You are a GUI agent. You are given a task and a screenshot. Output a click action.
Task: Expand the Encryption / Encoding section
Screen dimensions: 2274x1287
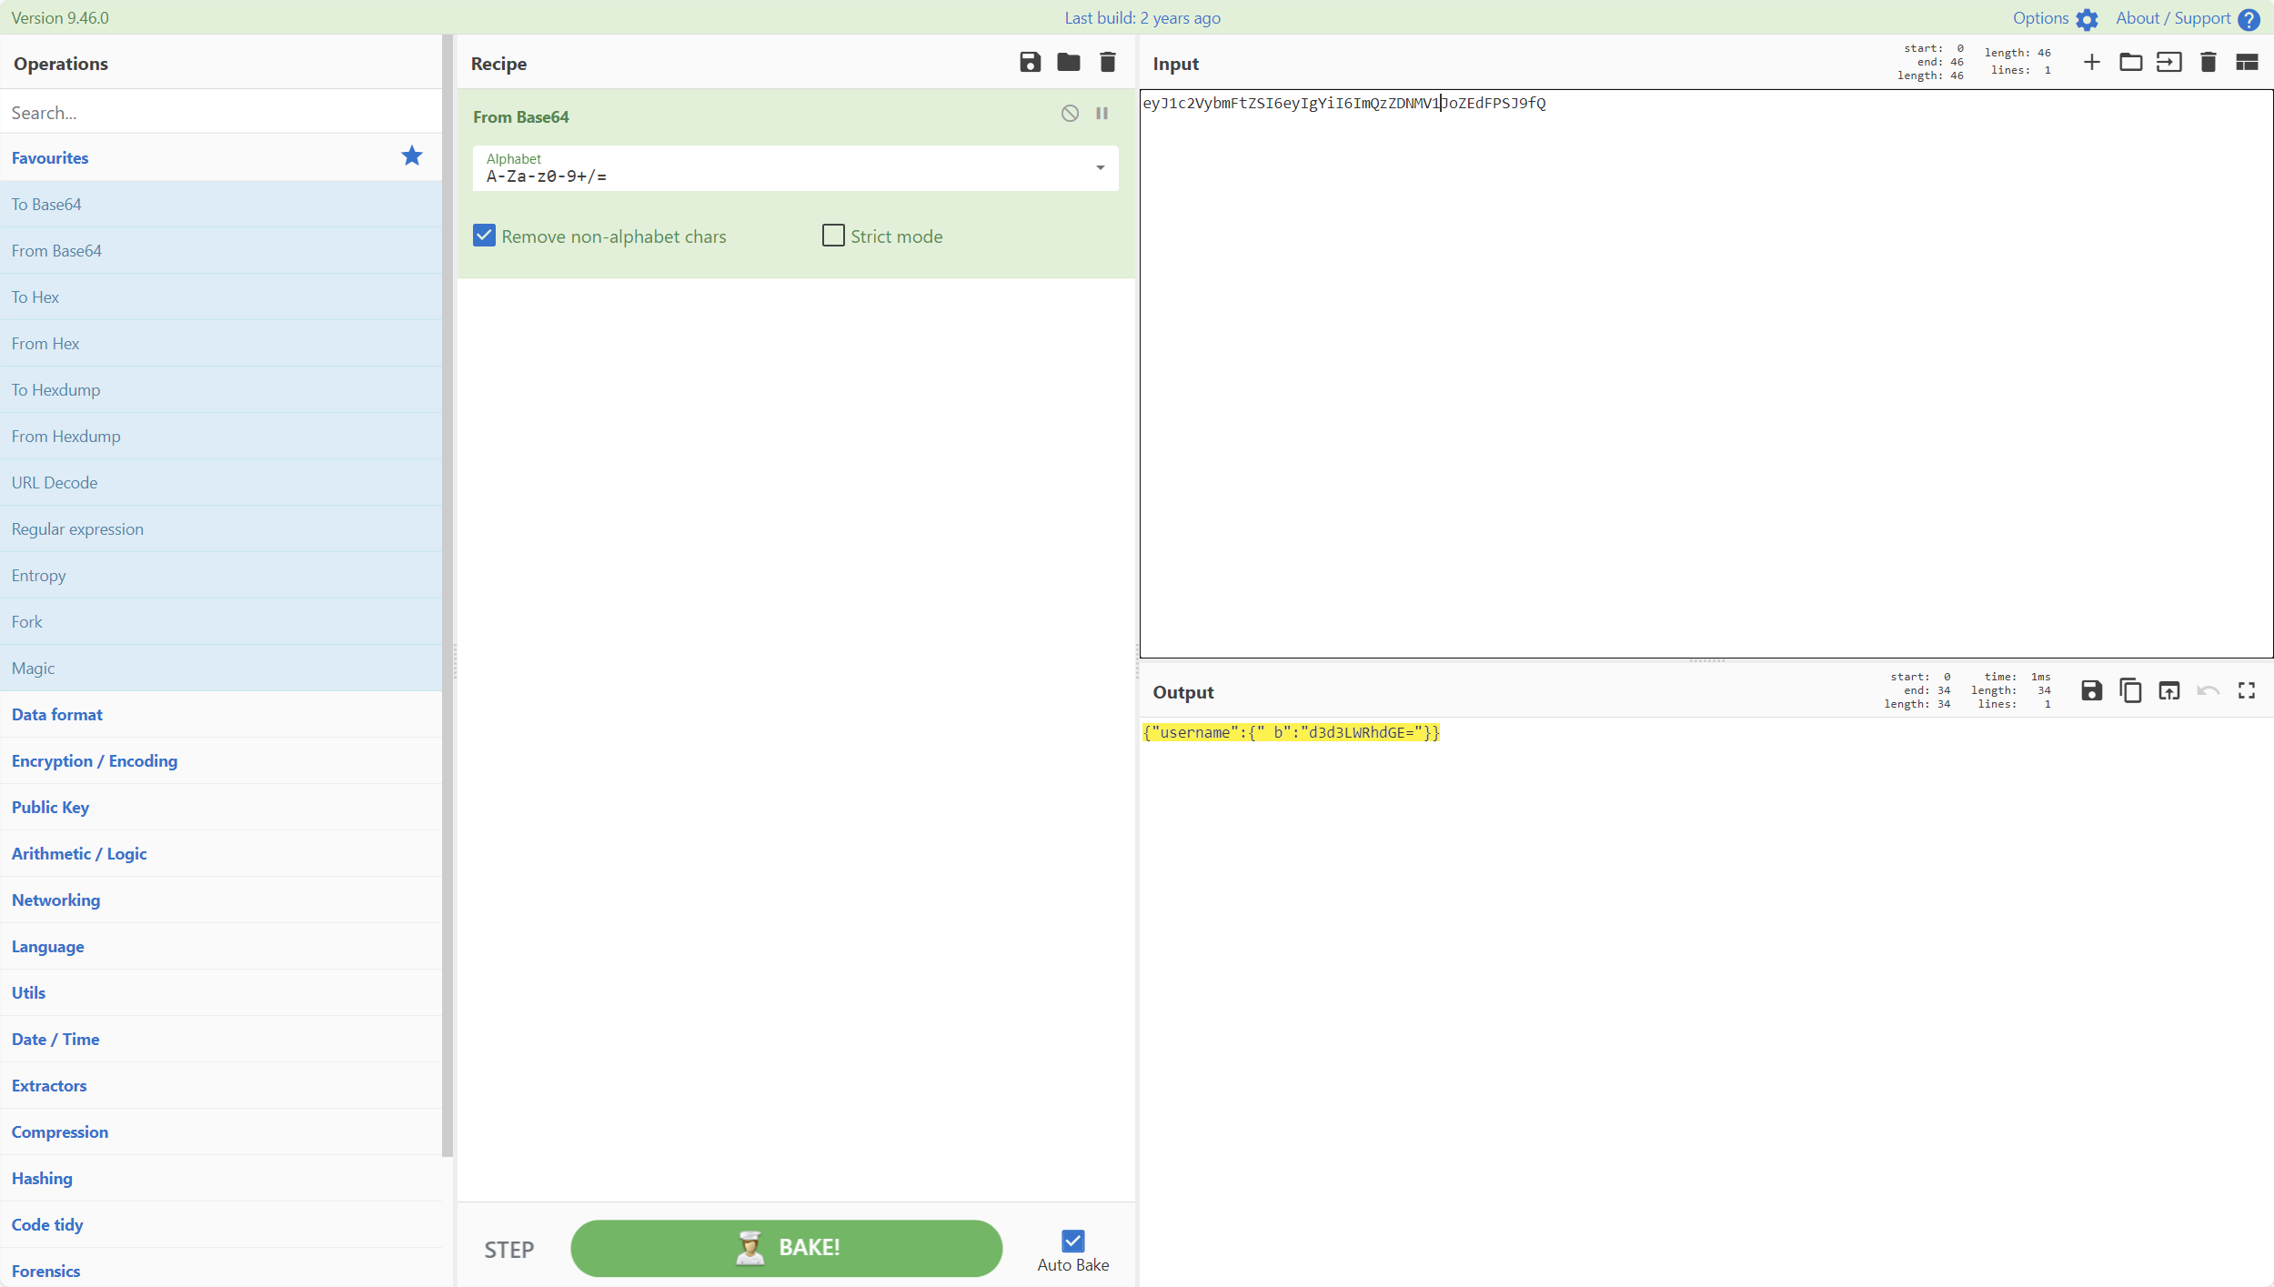[94, 760]
